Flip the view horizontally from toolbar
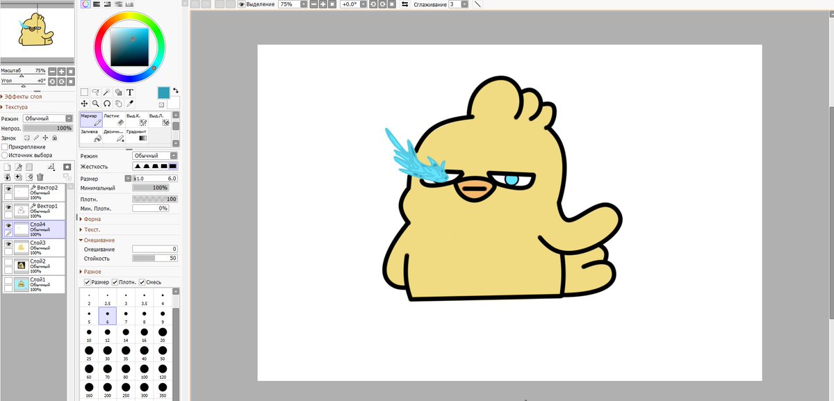Viewport: 834px width, 401px height. tap(405, 4)
